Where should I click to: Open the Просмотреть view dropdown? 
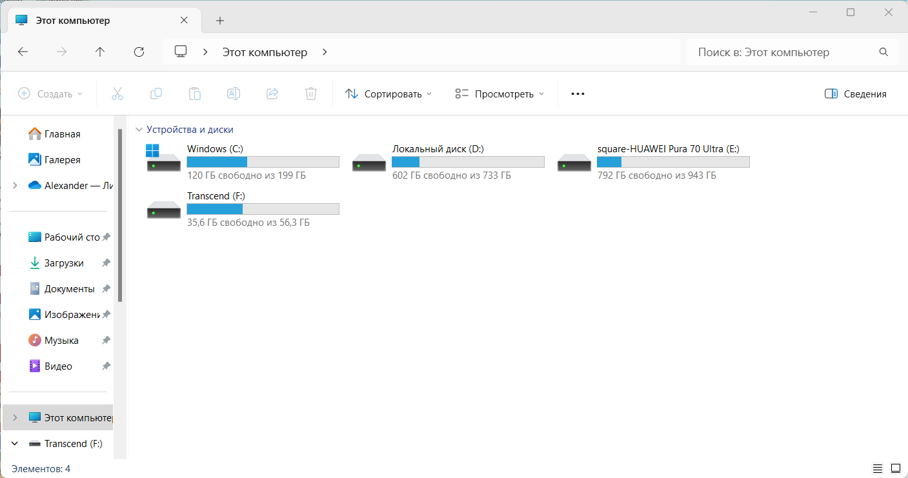tap(499, 94)
